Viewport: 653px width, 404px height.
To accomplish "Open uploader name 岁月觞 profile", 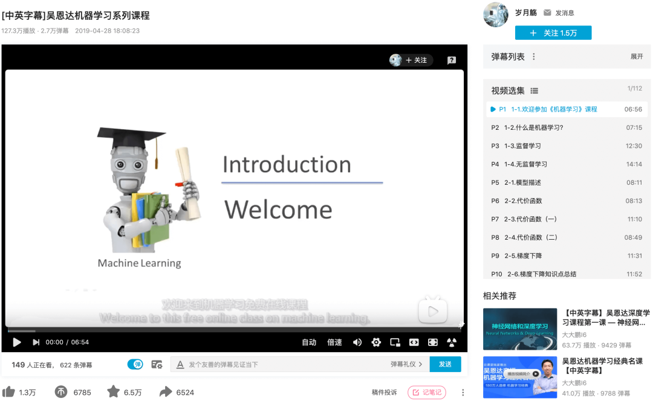I will point(525,13).
